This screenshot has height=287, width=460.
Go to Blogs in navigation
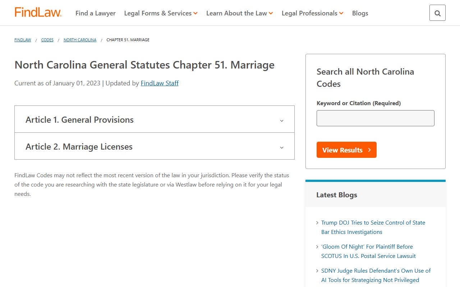click(360, 13)
